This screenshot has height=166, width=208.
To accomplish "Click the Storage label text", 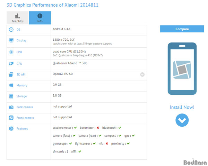I will (x=21, y=96).
